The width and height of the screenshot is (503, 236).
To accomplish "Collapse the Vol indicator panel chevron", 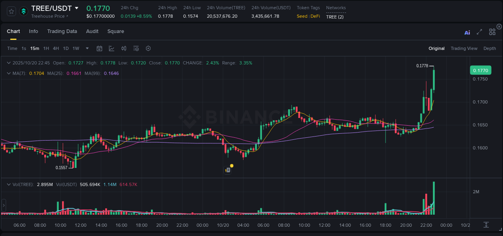I will pyautogui.click(x=9, y=184).
